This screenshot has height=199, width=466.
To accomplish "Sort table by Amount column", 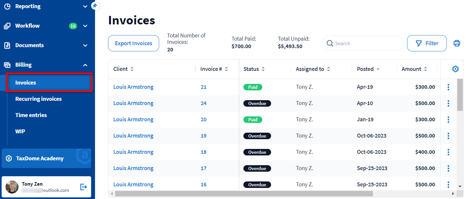I will coord(425,69).
